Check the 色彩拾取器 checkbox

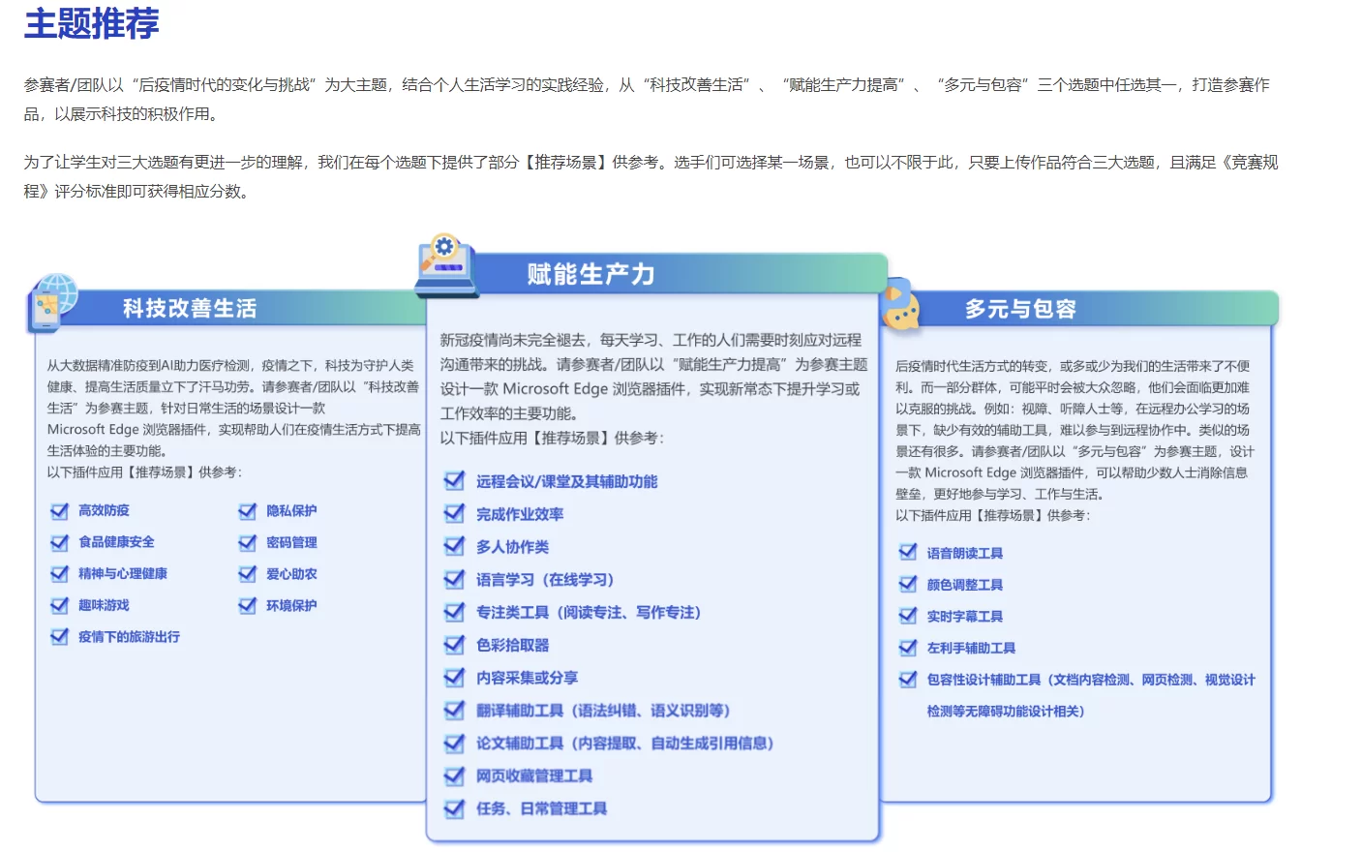(454, 644)
